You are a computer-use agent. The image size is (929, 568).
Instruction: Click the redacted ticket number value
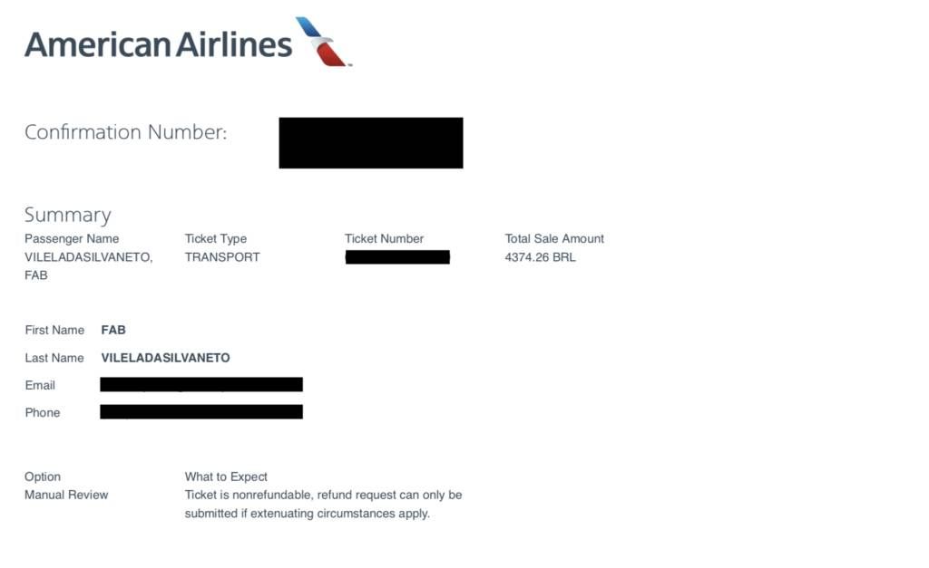click(x=397, y=257)
